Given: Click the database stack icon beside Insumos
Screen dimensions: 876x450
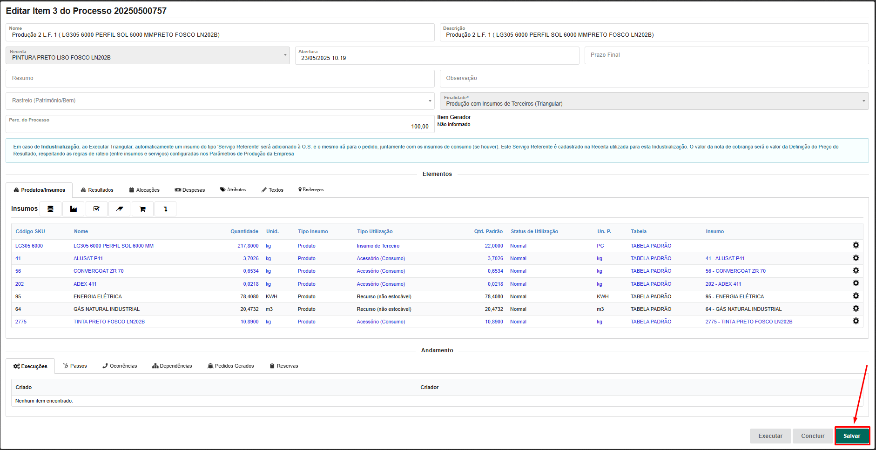Looking at the screenshot, I should click(x=50, y=209).
